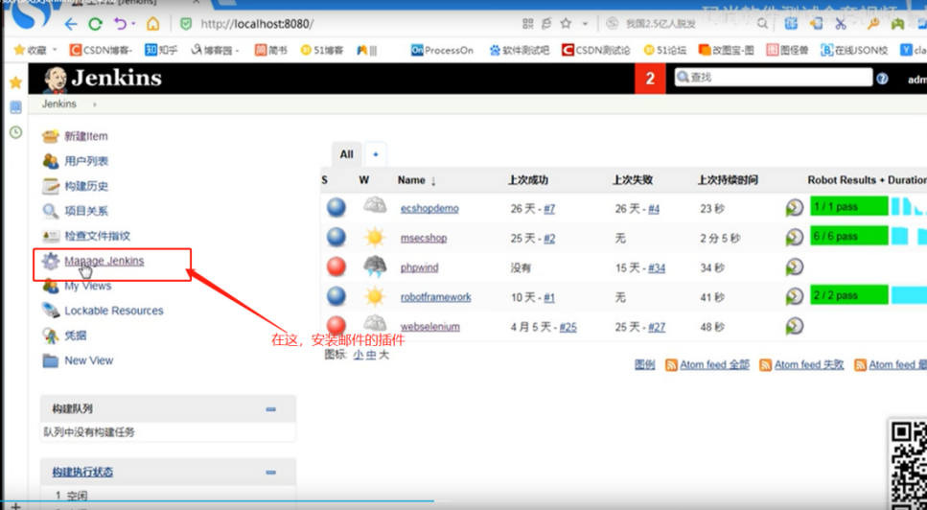Open the robotframework job
This screenshot has height=510, width=927.
[x=436, y=297]
